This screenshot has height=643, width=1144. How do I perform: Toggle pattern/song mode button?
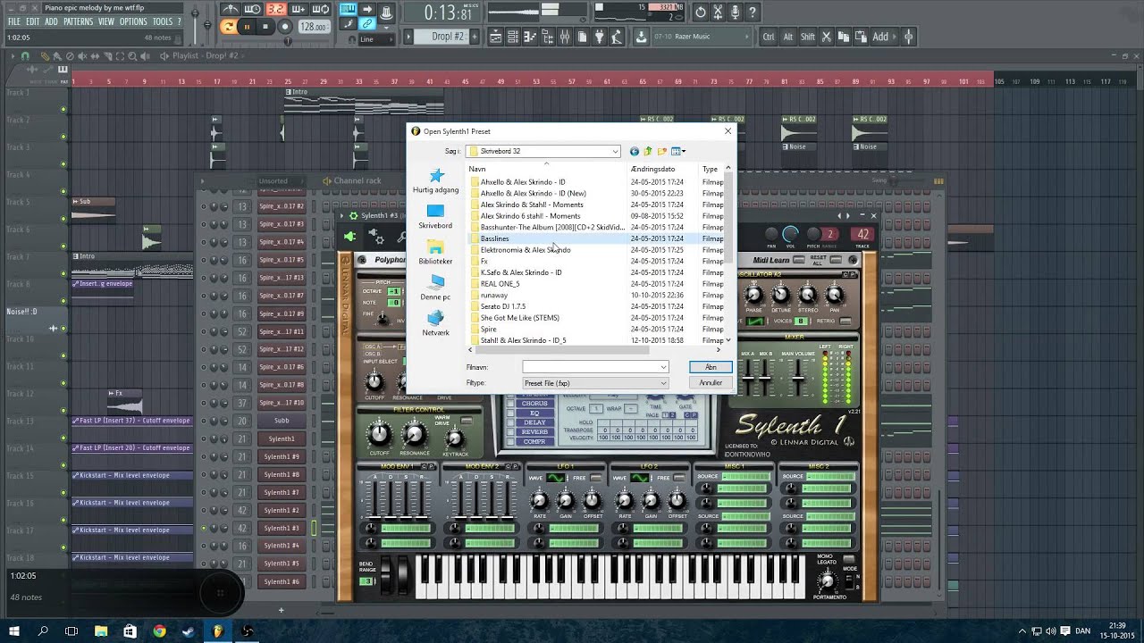pos(228,27)
